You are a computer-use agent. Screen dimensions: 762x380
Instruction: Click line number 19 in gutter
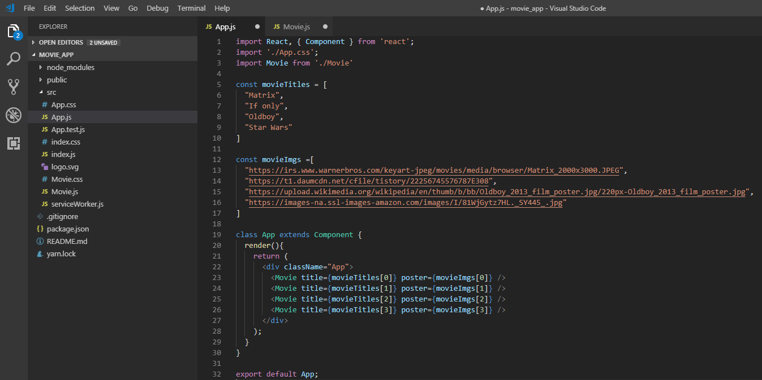pos(217,234)
